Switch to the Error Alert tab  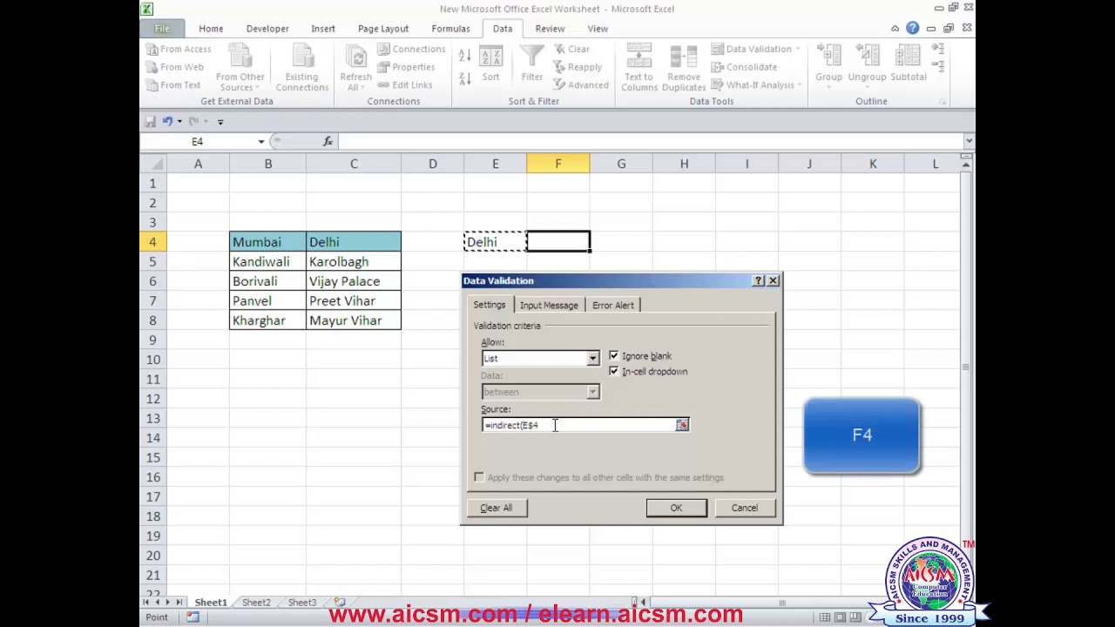point(613,305)
